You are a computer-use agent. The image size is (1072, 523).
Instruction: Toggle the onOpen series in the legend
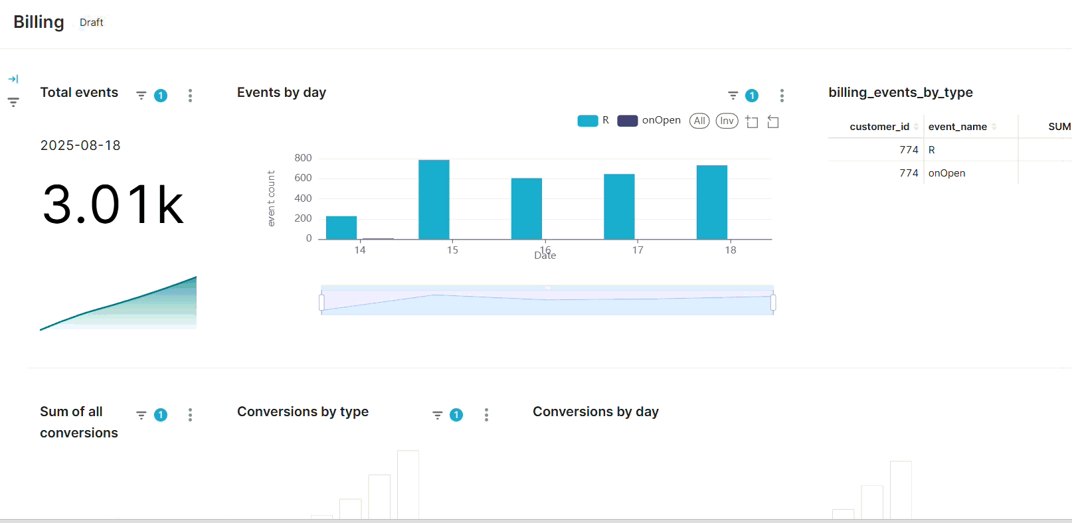click(x=649, y=121)
